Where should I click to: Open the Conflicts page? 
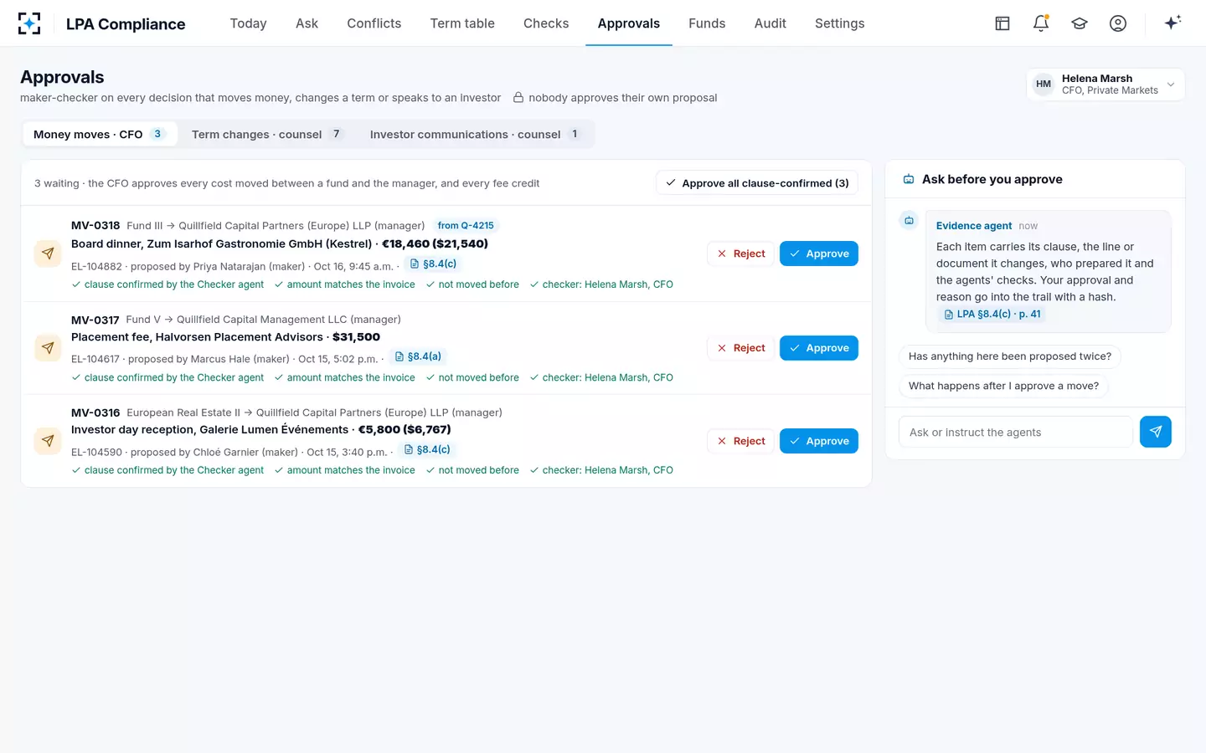(374, 23)
